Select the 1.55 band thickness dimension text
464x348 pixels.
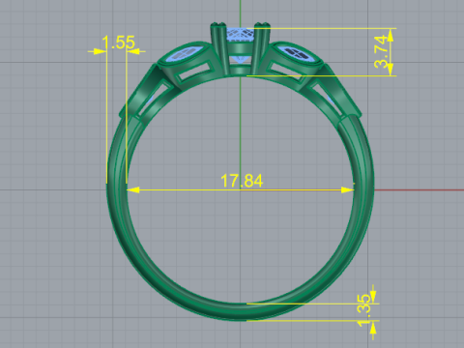[118, 43]
